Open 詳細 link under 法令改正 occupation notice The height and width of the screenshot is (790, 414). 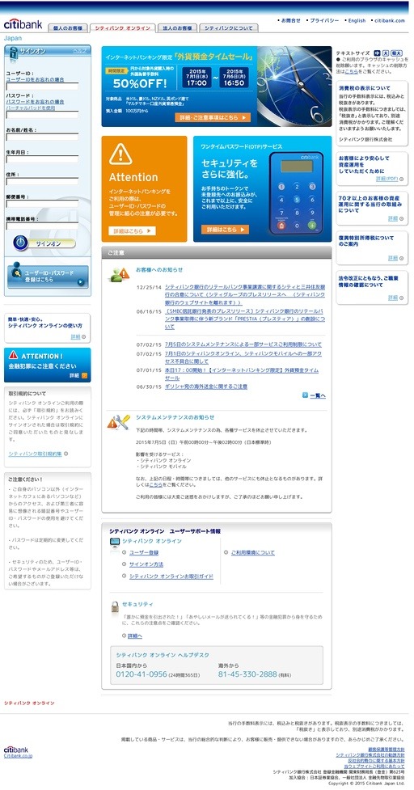(x=393, y=298)
